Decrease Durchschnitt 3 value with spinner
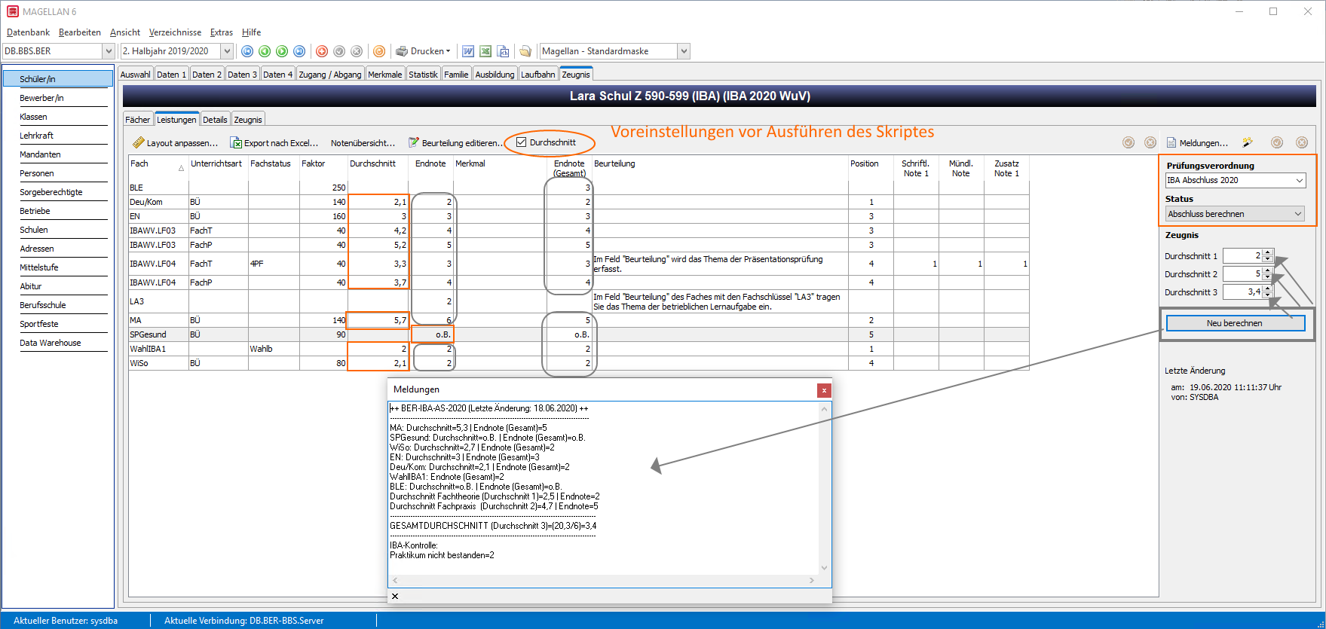This screenshot has height=629, width=1326. click(1268, 295)
